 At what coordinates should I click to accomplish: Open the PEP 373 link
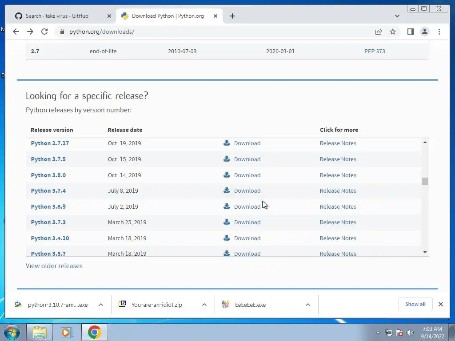[x=375, y=51]
